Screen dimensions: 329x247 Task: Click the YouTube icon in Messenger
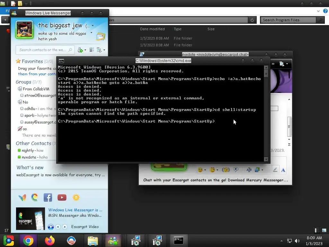[x=62, y=197]
